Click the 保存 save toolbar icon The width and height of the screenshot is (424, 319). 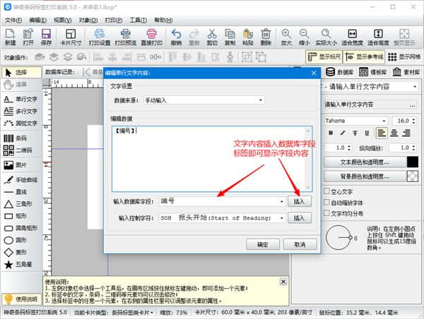pyautogui.click(x=46, y=37)
